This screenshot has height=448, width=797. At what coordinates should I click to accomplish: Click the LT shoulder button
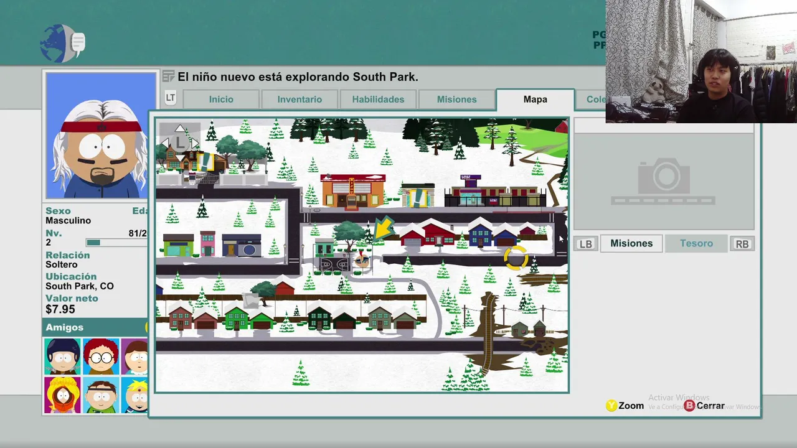[x=170, y=98]
